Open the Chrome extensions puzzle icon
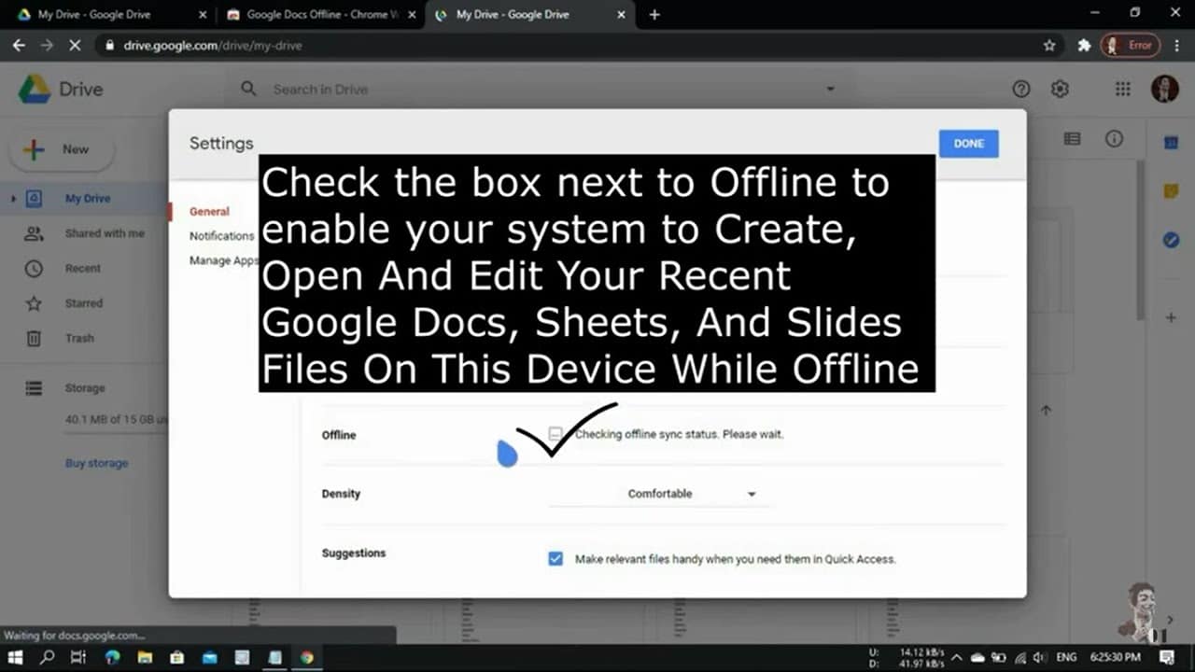Screen dimensions: 1195x672 point(1084,45)
